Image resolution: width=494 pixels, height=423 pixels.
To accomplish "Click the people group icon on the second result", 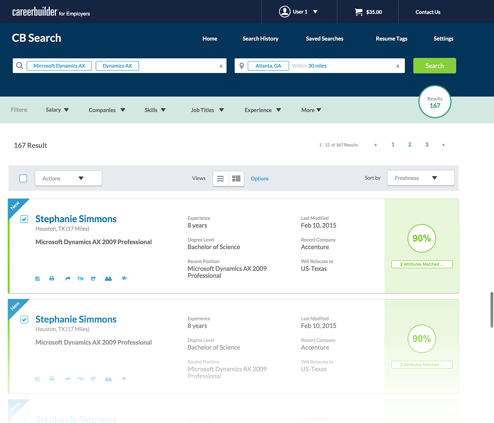I will 108,379.
